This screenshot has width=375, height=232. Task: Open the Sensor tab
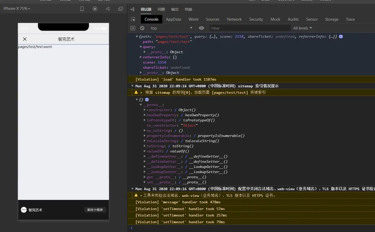tap(312, 19)
